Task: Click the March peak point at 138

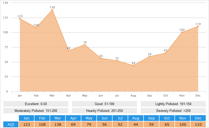Action: tap(52, 10)
